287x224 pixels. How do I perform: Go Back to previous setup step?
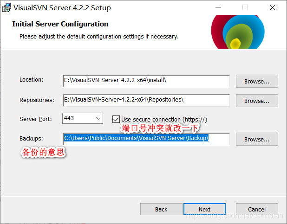[x=161, y=209]
